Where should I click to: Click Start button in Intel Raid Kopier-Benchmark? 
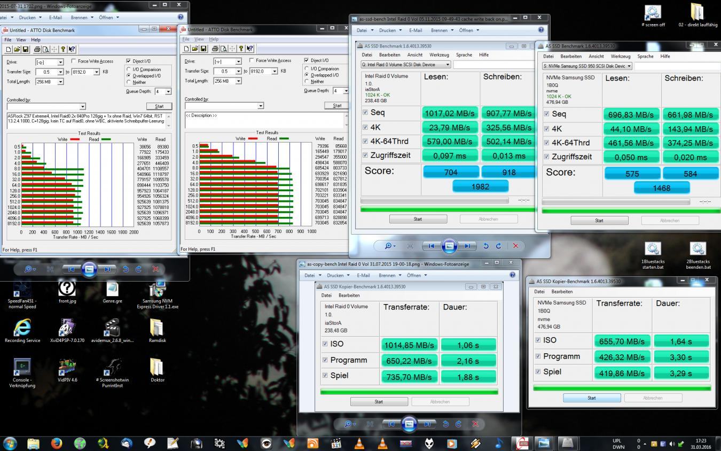[x=379, y=401]
